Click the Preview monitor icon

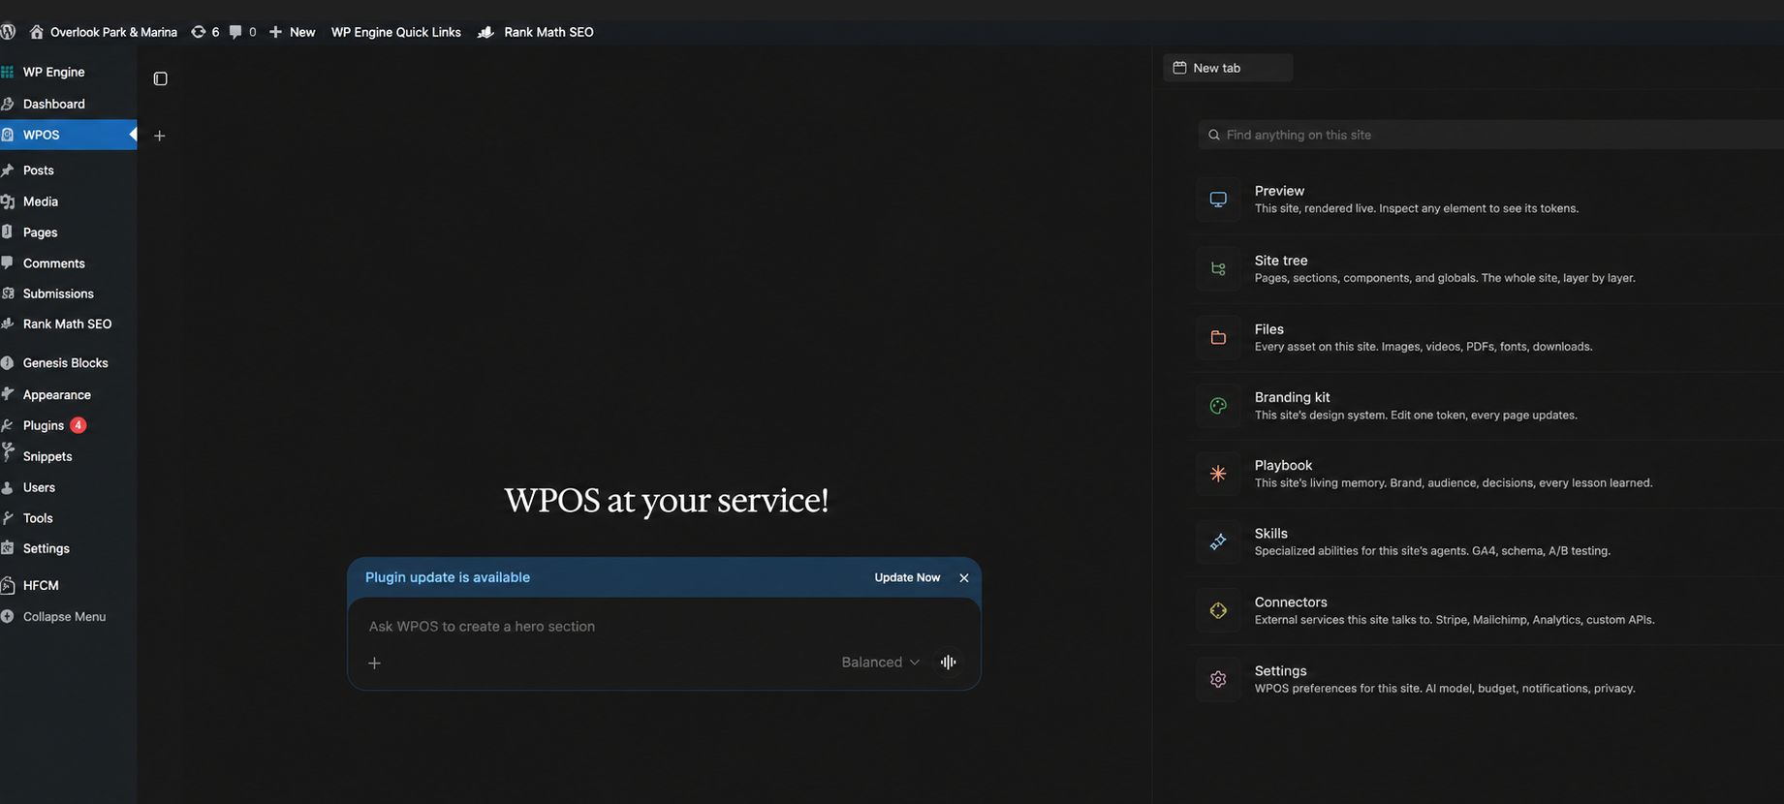coord(1218,200)
